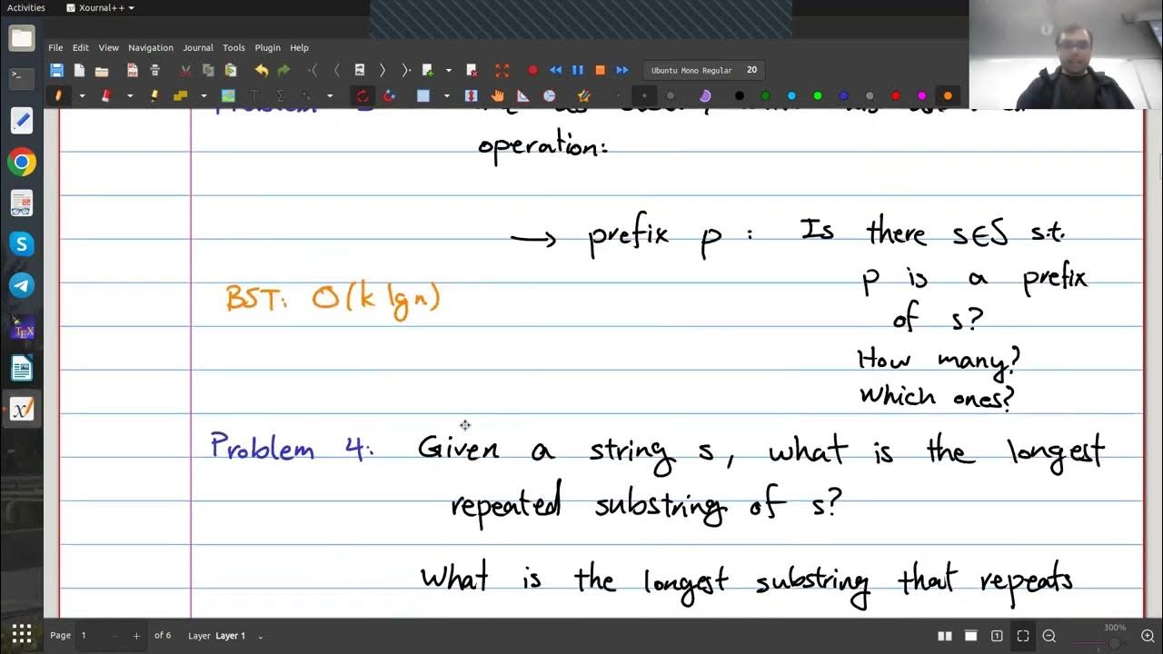Select the Pen tool

[57, 95]
